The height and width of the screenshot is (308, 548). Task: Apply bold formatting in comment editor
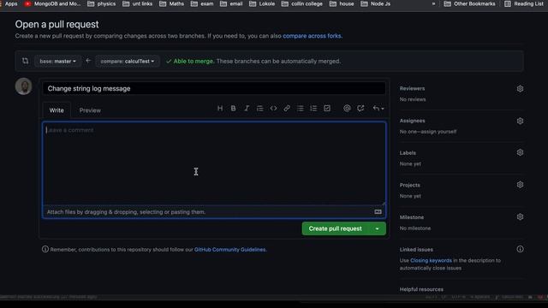[x=233, y=109]
